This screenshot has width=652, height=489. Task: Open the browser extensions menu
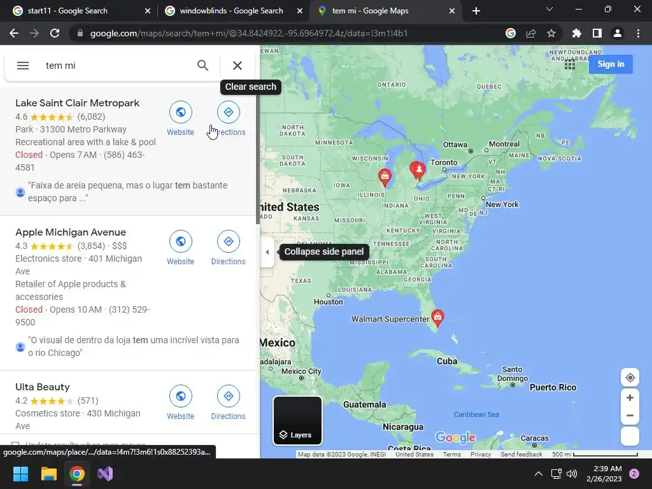coord(577,33)
